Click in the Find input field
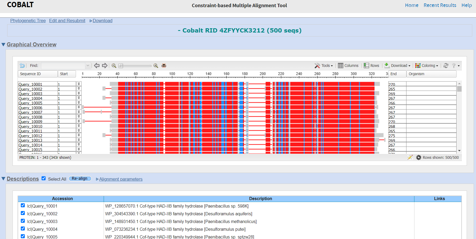 (63, 66)
